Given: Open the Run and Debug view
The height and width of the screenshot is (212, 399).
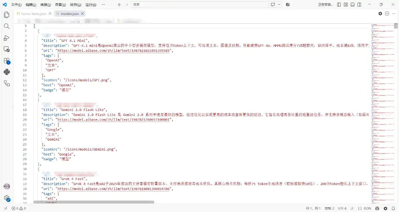Looking at the screenshot, I should (6, 38).
